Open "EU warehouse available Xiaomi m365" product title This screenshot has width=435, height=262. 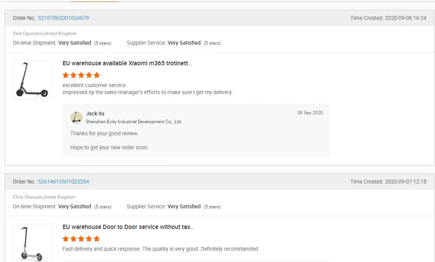[127, 63]
